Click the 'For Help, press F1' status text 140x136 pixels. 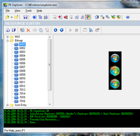[15, 130]
